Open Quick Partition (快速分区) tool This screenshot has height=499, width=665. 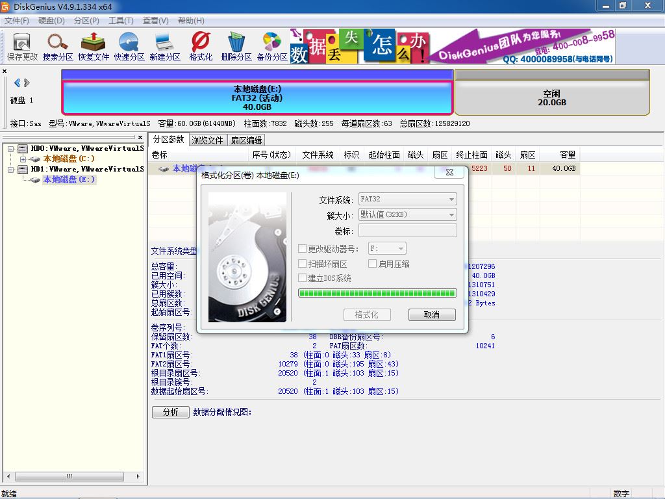pyautogui.click(x=129, y=47)
